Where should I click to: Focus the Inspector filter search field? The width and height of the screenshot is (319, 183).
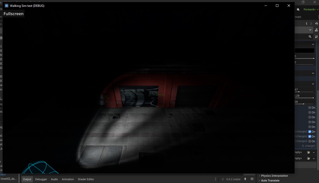[304, 37]
